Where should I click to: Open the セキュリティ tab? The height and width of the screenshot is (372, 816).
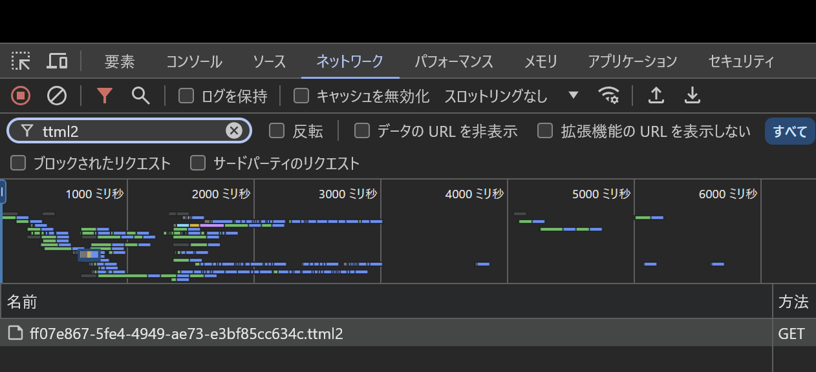[741, 62]
